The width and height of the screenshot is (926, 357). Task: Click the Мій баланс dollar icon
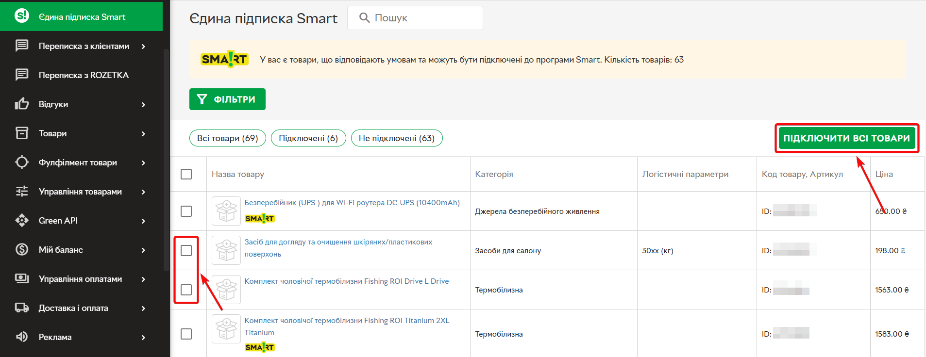[x=22, y=249]
